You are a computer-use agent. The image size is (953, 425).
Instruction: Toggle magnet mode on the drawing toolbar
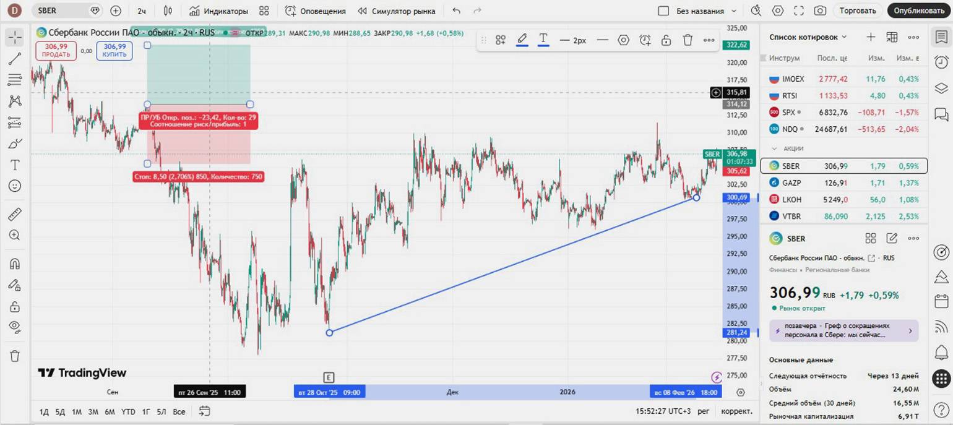[x=15, y=264]
